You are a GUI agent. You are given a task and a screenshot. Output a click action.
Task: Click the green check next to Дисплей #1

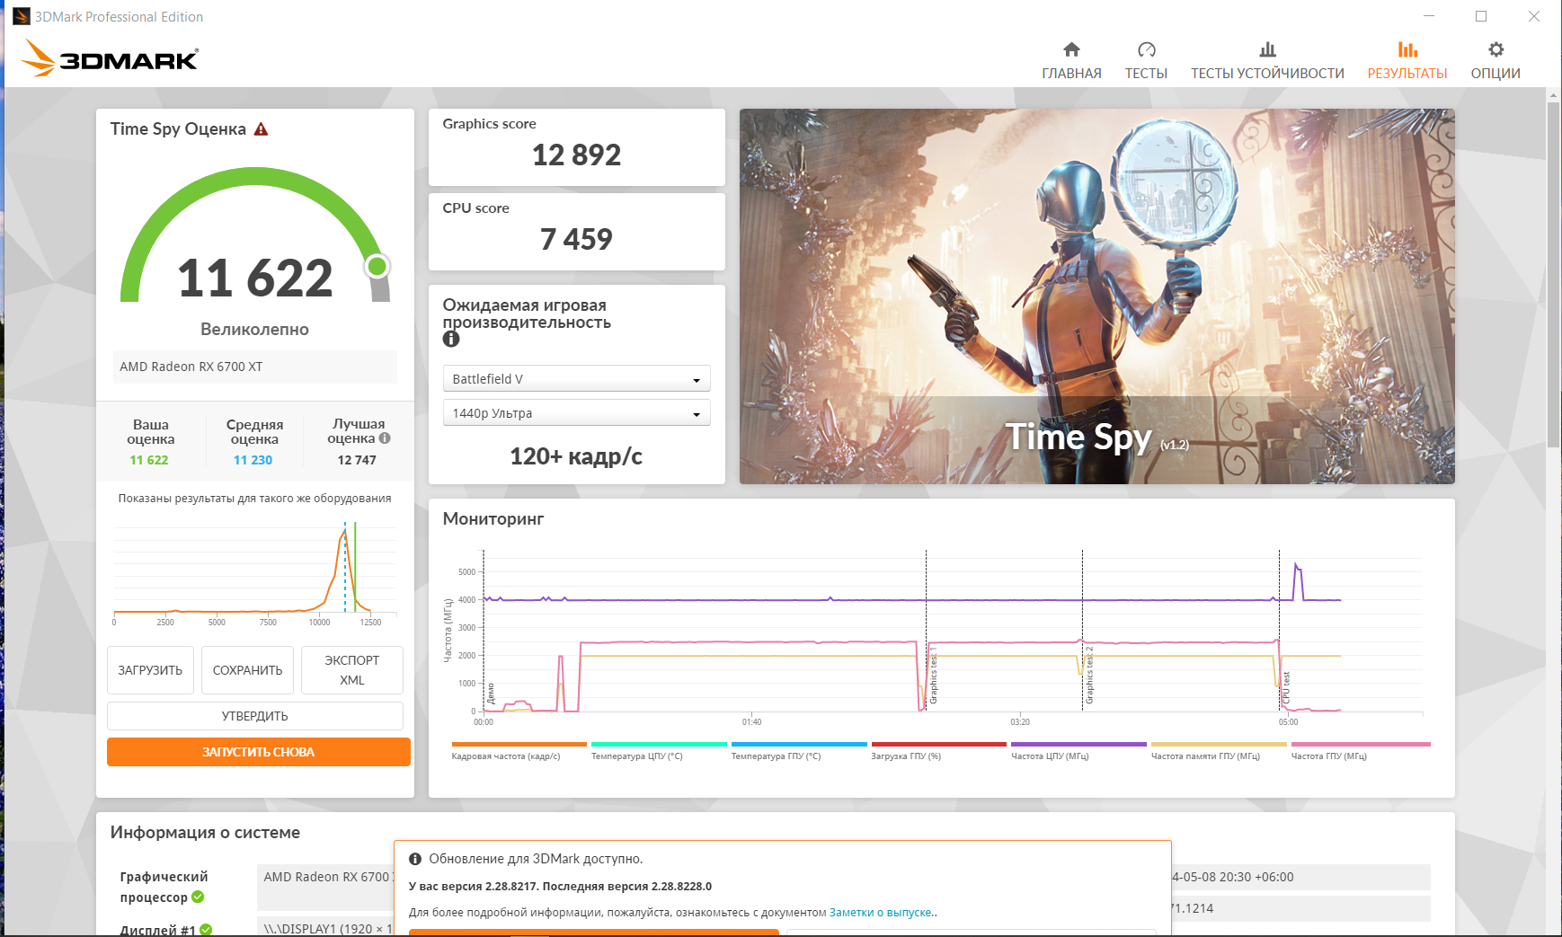(206, 930)
